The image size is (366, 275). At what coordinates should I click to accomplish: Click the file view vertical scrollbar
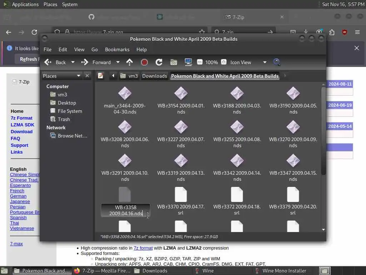tap(323, 131)
